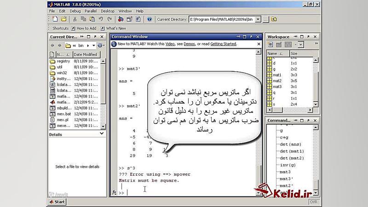Click the Current Directory path input field
The image size is (368, 207).
pyautogui.click(x=222, y=19)
